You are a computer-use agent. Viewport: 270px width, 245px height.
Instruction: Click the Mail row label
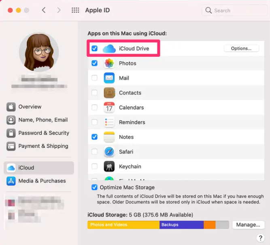click(x=124, y=78)
